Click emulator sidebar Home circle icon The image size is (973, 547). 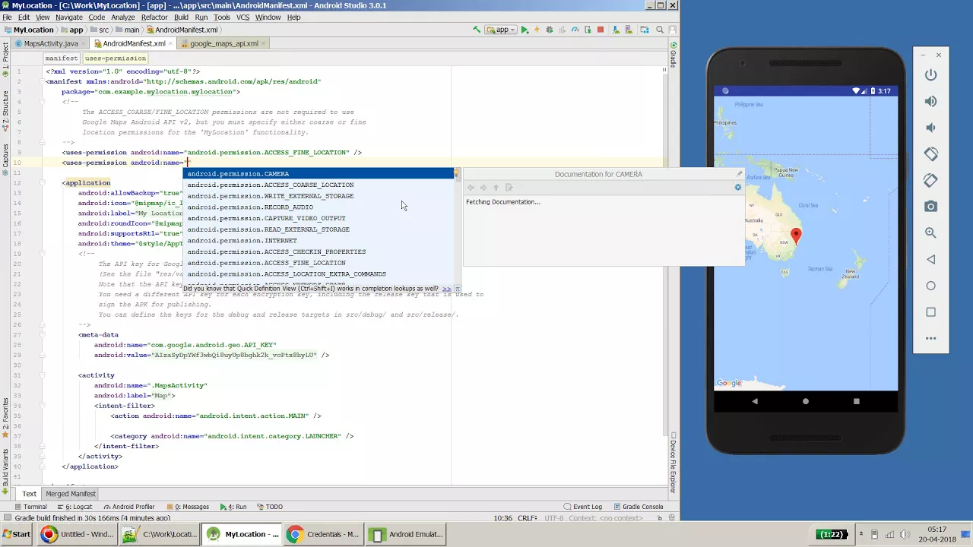click(930, 286)
